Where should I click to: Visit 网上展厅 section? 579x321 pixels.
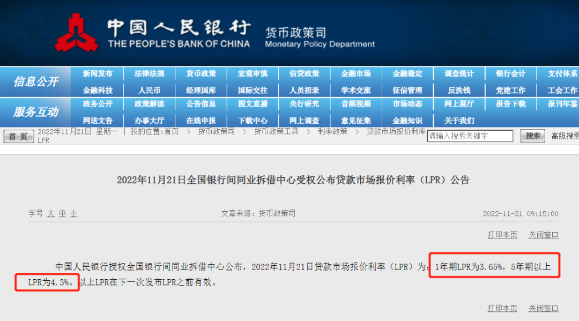pyautogui.click(x=459, y=104)
